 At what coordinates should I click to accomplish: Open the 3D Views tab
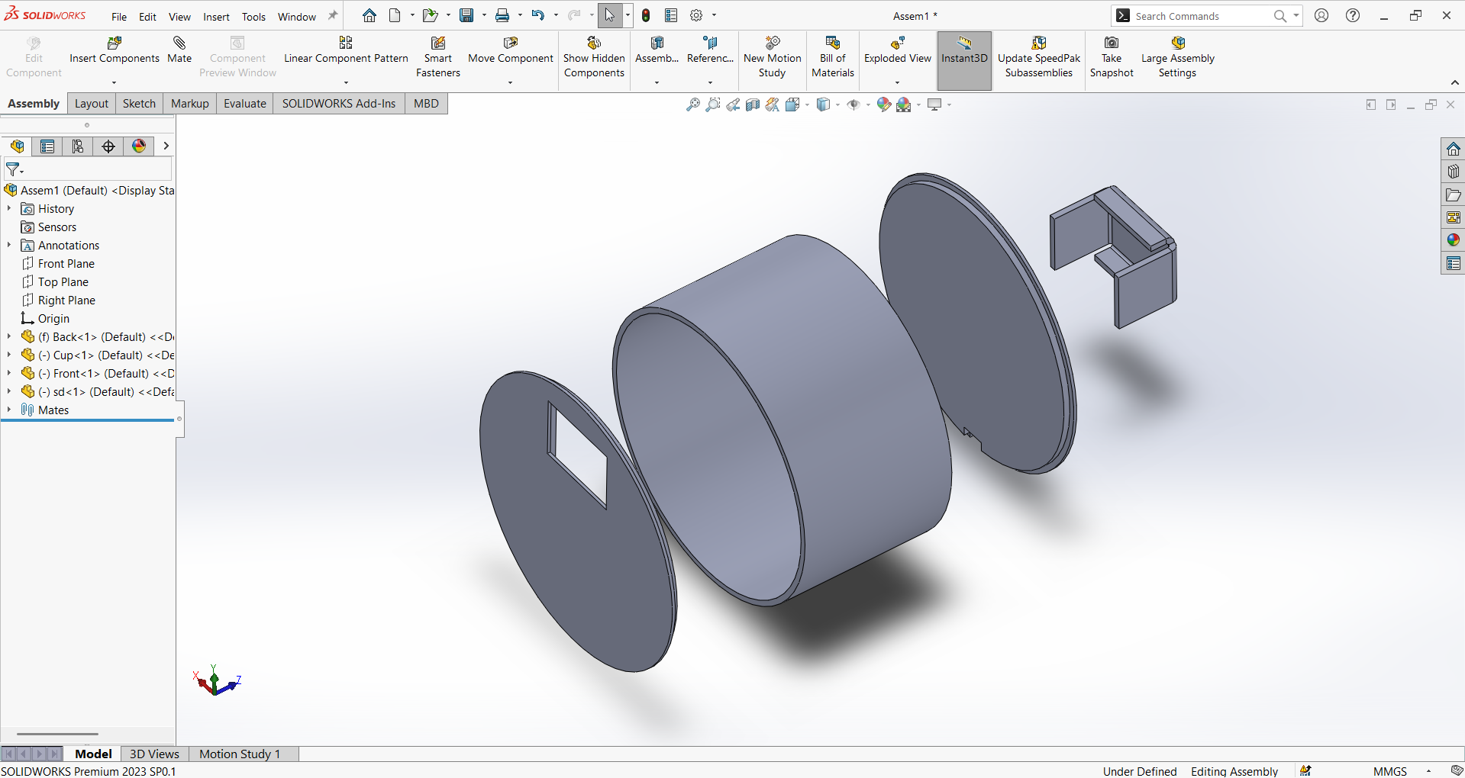coord(154,754)
